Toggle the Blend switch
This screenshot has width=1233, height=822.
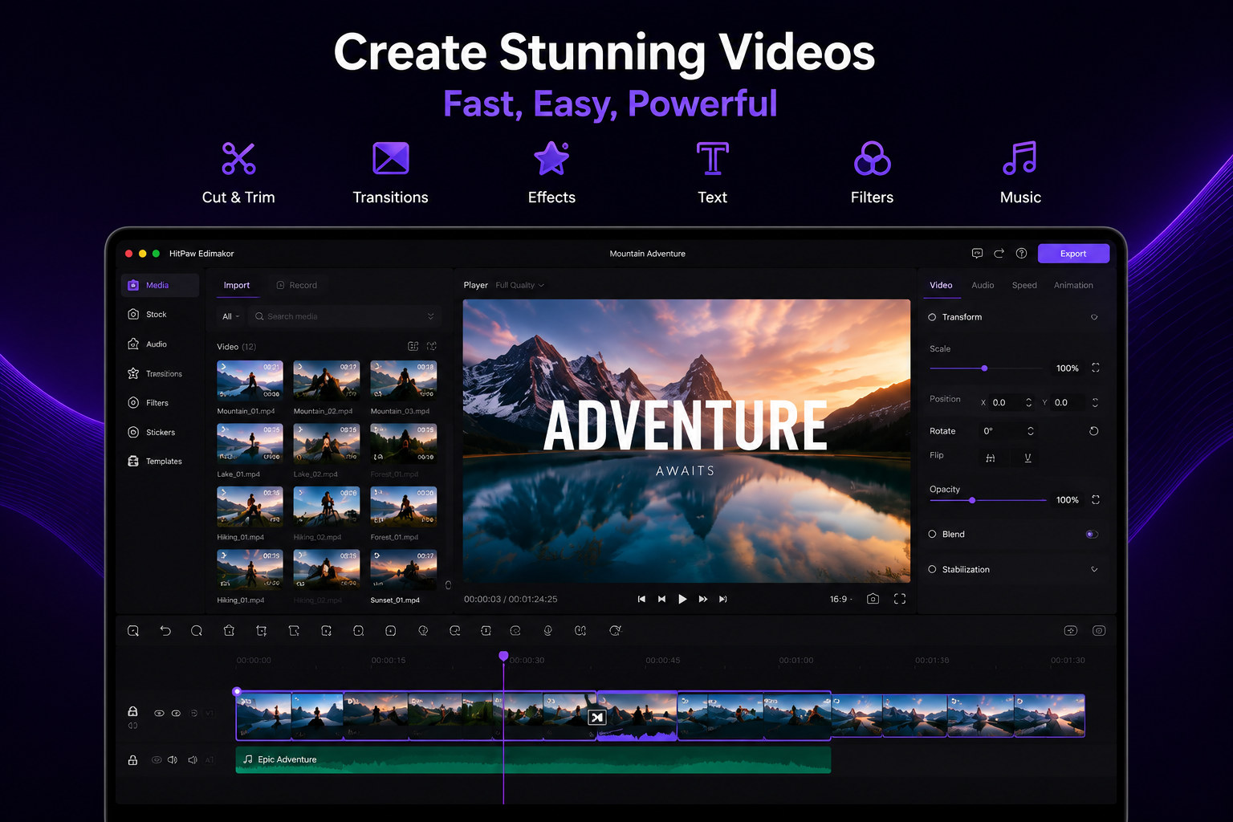[1092, 535]
